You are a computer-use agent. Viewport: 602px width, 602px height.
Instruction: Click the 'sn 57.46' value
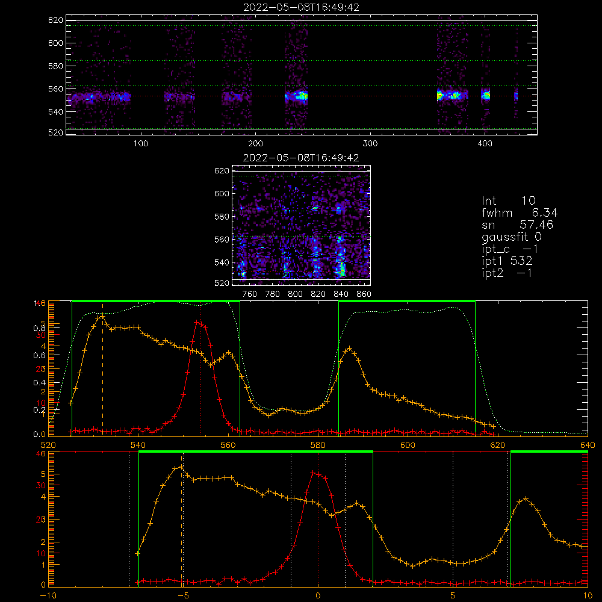point(536,225)
